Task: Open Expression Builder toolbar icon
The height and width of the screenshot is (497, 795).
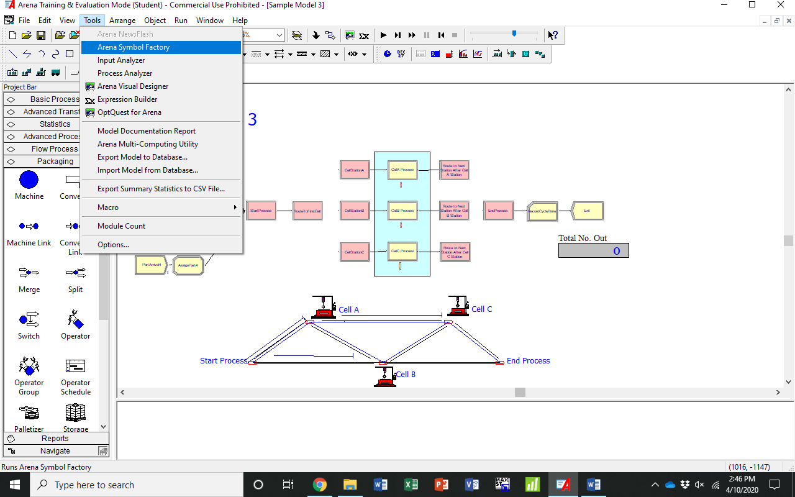Action: pyautogui.click(x=364, y=36)
